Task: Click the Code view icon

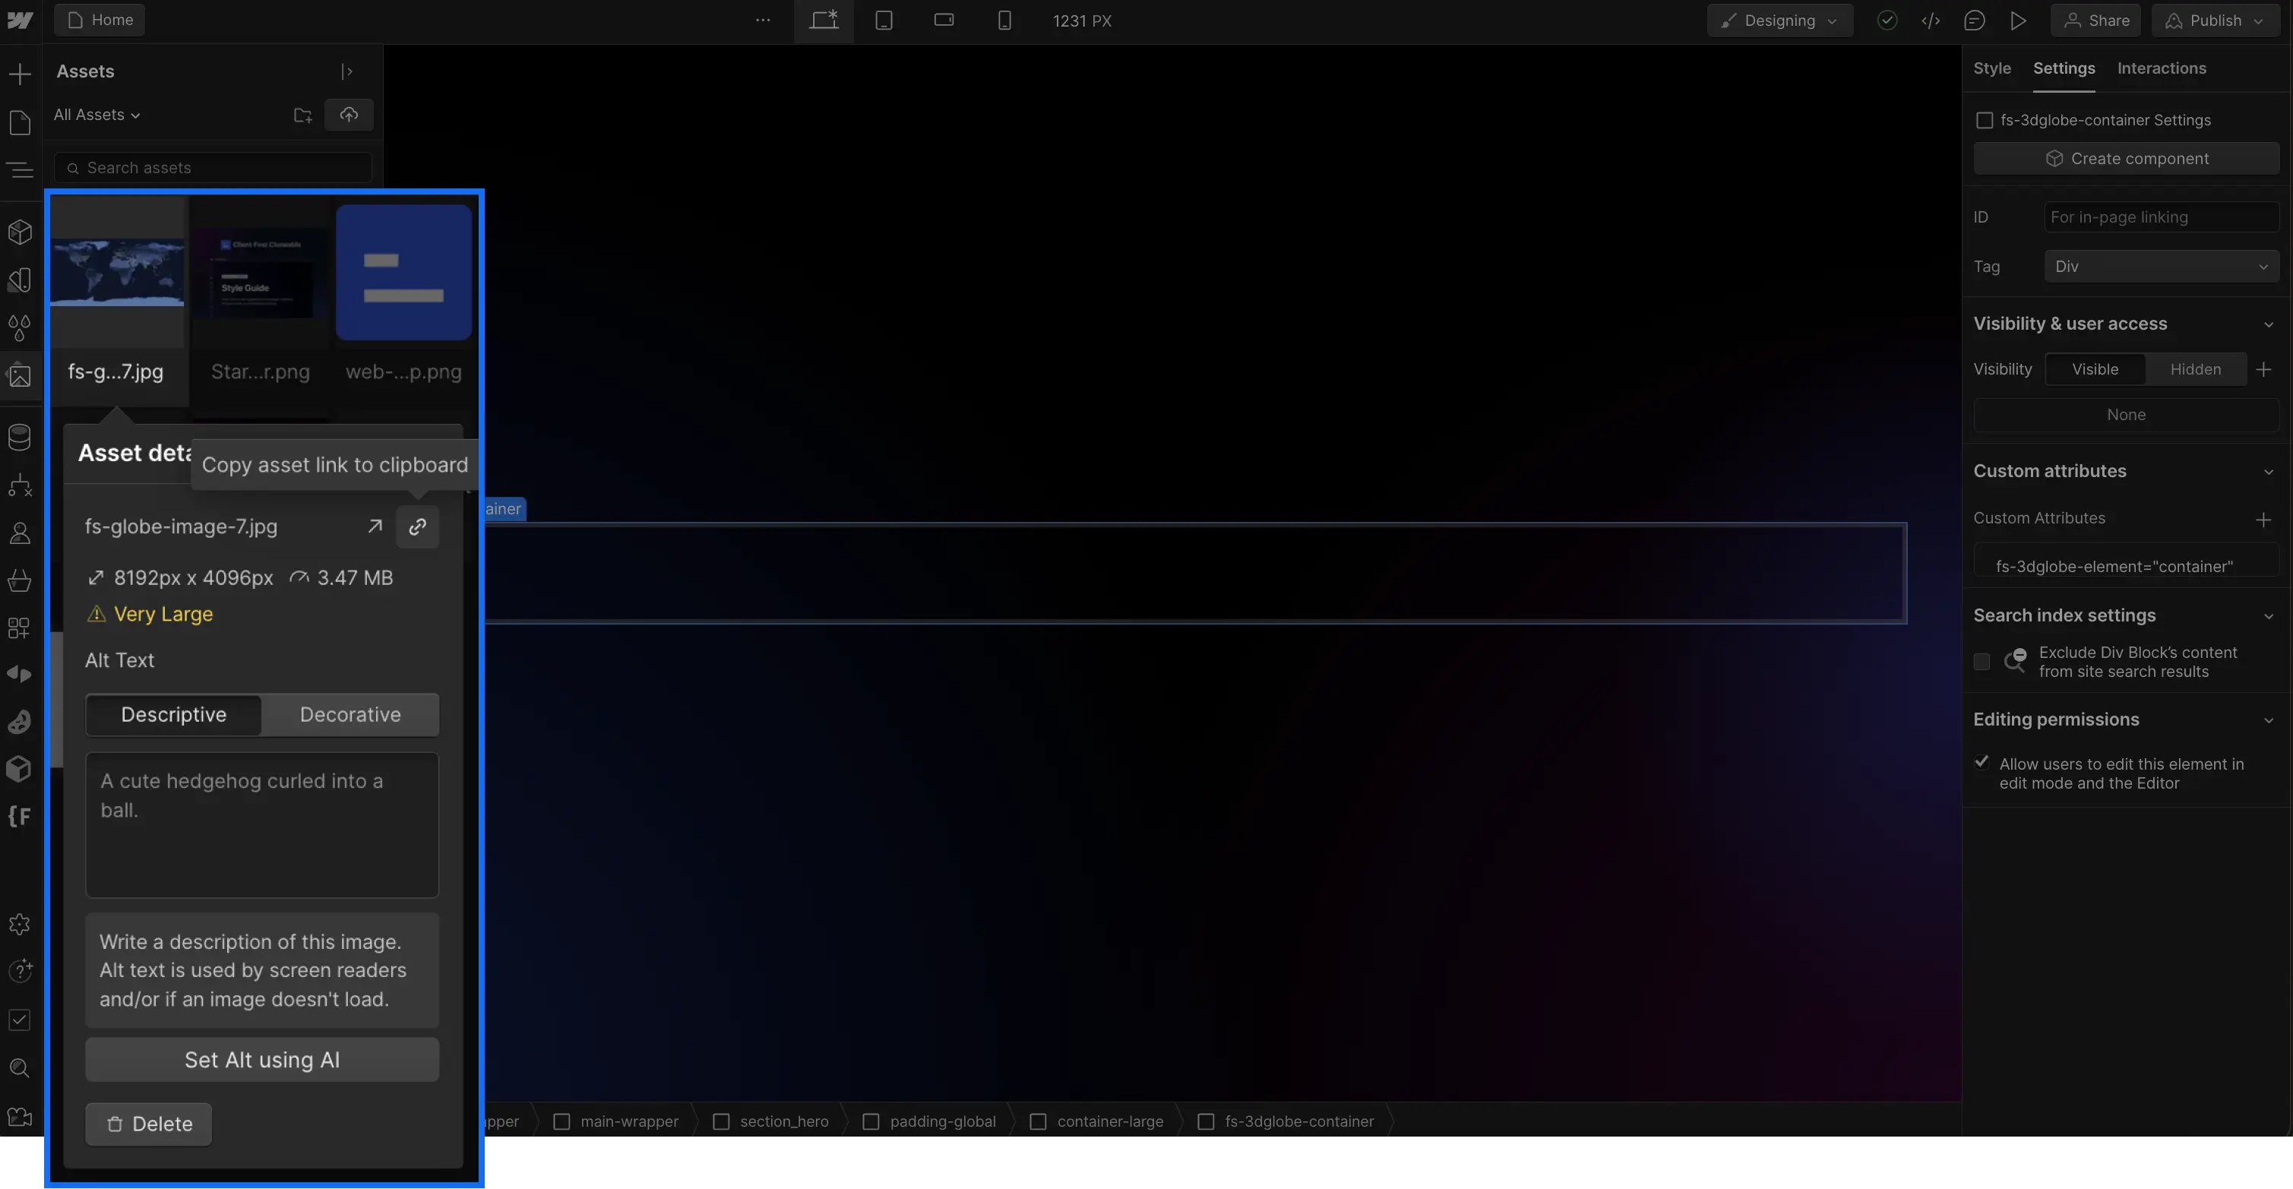Action: [1929, 20]
